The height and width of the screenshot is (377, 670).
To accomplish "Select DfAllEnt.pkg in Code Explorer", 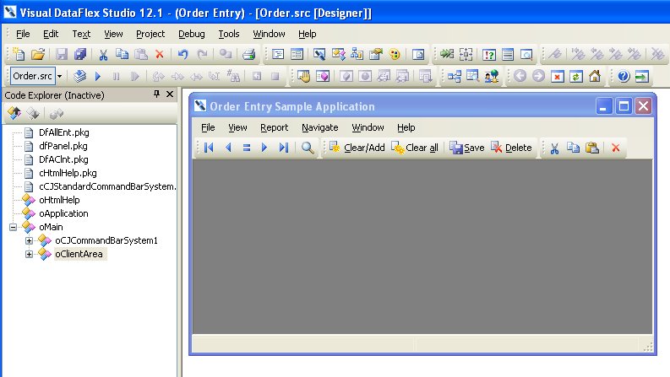I will (x=64, y=132).
